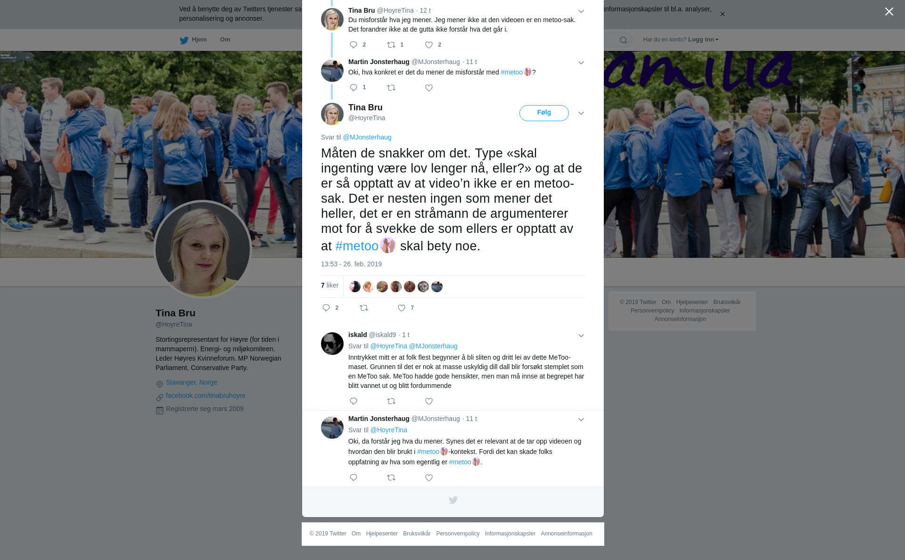Retweet Tina Bru's main tweet
Viewport: 905px width, 560px height.
point(364,308)
